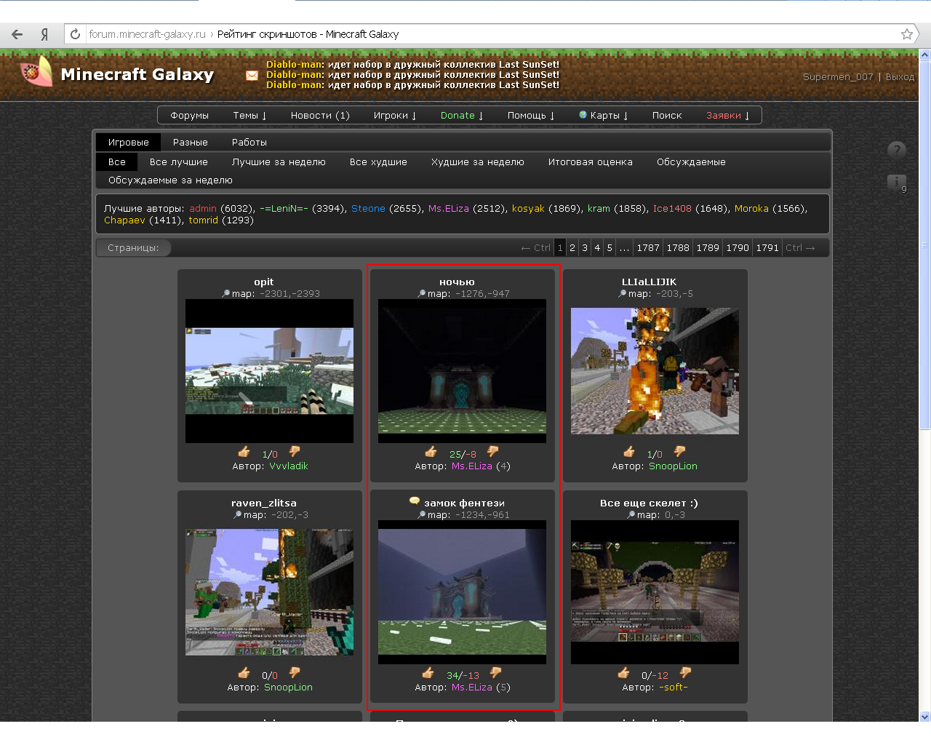Expand the Игроки dropdown menu

pos(395,116)
